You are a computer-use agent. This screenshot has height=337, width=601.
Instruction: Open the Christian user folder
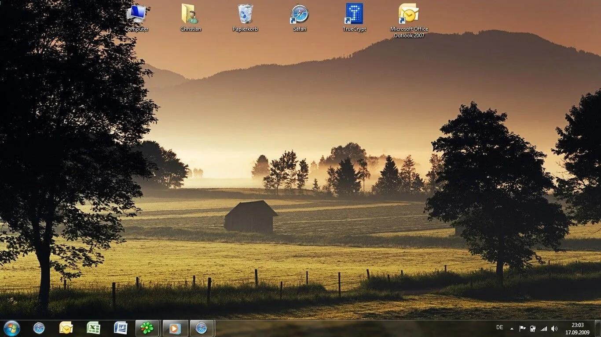click(191, 15)
